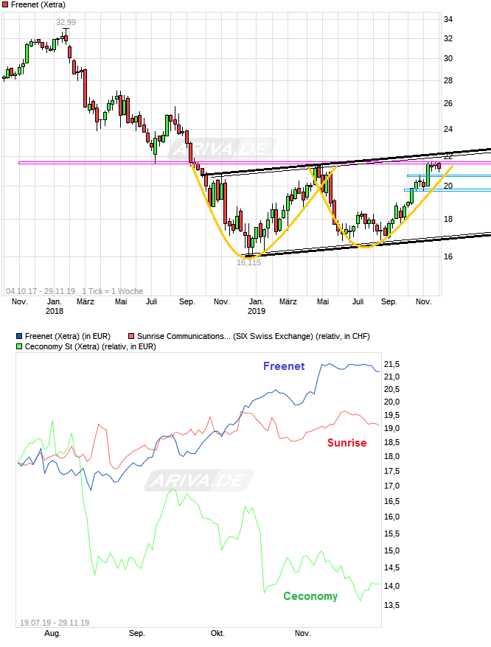The height and width of the screenshot is (647, 491).
Task: Click the 15,0 value on lower price axis
Action: pos(392,551)
